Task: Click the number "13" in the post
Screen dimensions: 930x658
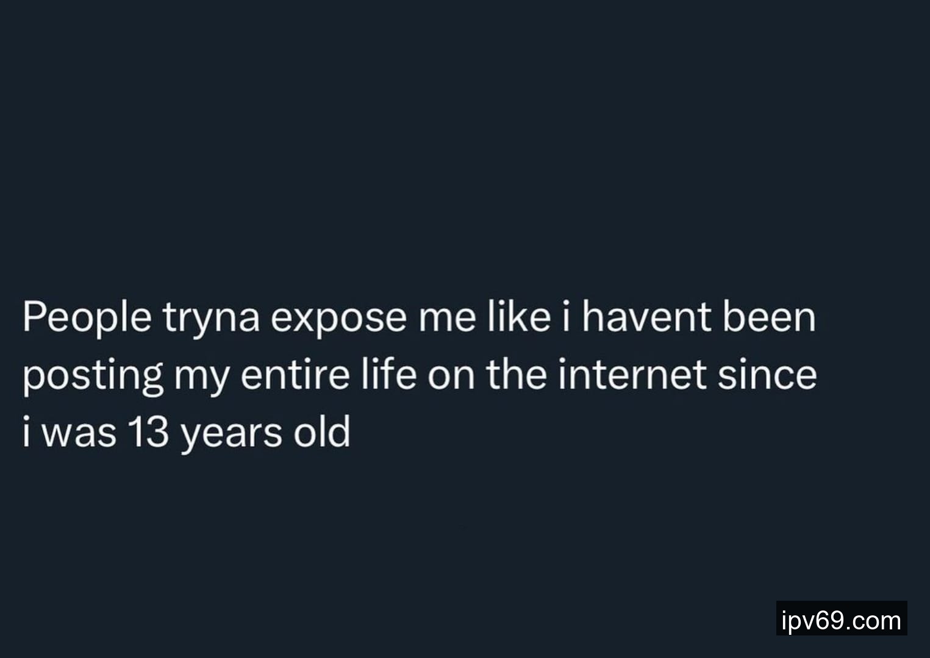Action: (x=148, y=431)
